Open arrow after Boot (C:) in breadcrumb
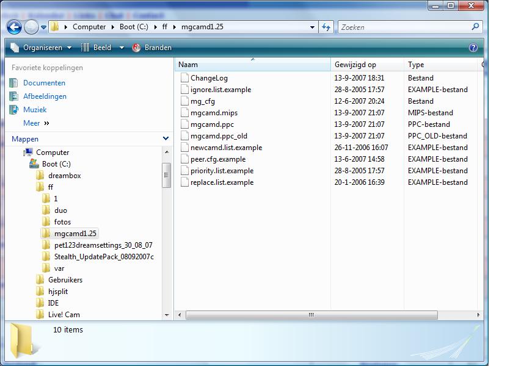 (x=155, y=27)
